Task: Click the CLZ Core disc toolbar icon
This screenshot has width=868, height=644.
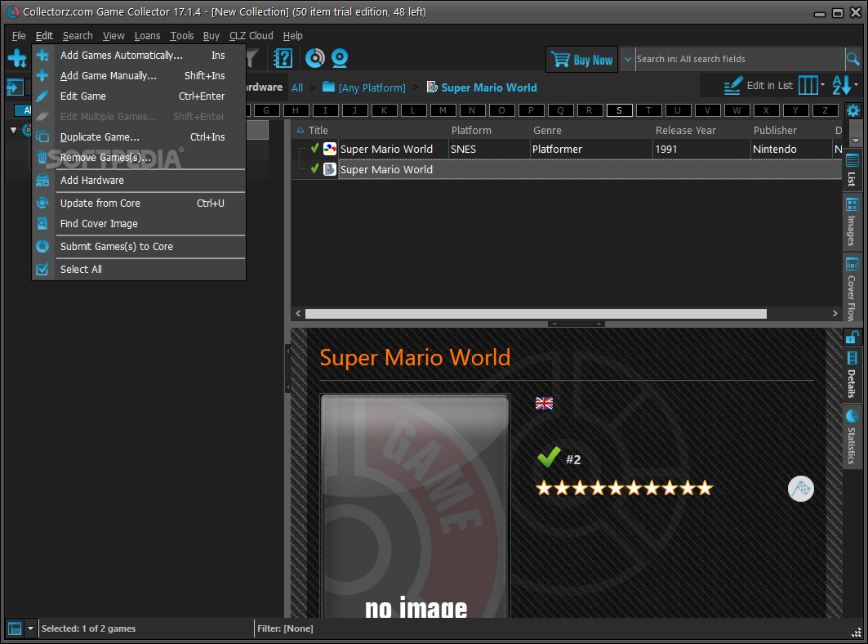Action: (315, 58)
